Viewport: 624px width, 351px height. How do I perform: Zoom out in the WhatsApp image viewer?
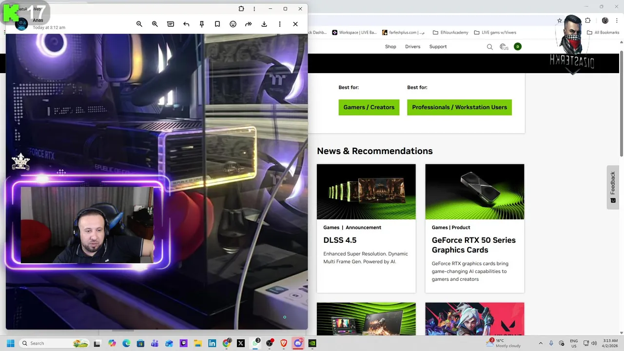click(x=139, y=24)
